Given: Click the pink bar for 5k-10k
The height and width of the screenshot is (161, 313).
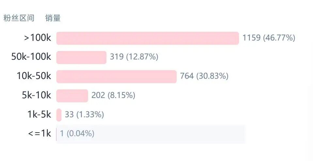Looking at the screenshot, I should pos(72,96).
